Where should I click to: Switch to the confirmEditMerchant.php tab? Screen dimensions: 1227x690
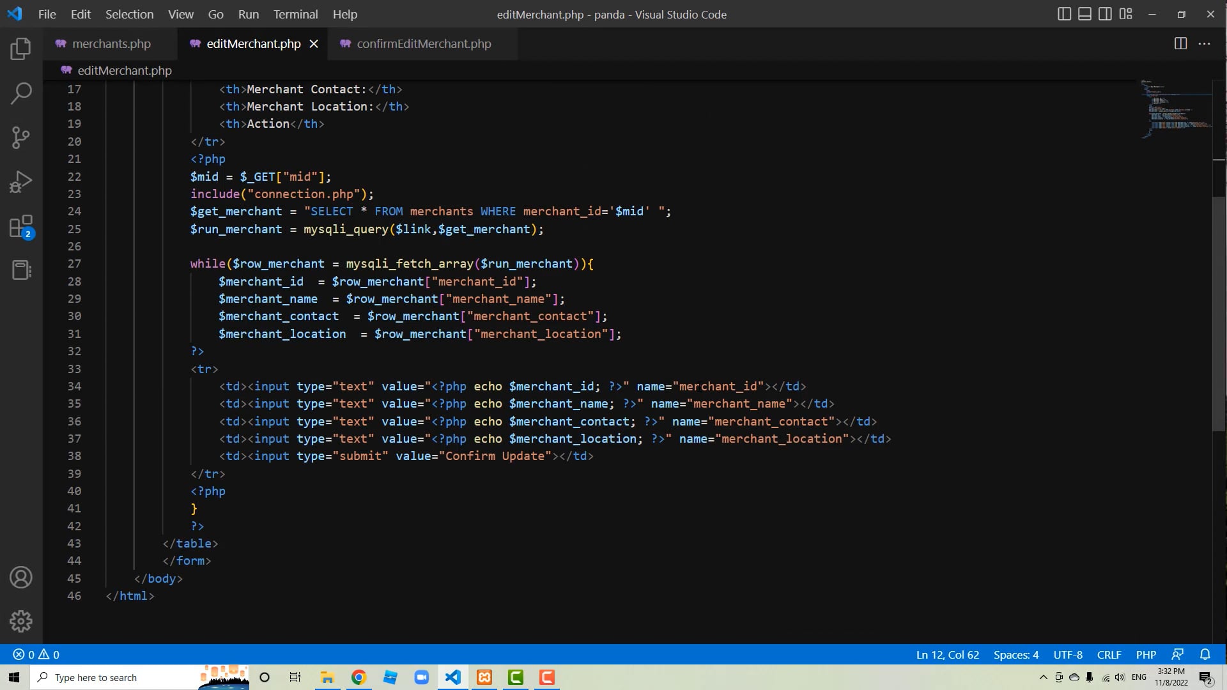[423, 44]
